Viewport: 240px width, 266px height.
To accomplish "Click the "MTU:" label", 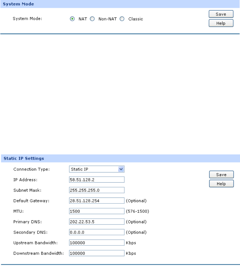I will pos(19,211).
